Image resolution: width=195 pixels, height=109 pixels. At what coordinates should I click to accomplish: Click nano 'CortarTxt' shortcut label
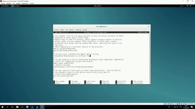[122, 81]
